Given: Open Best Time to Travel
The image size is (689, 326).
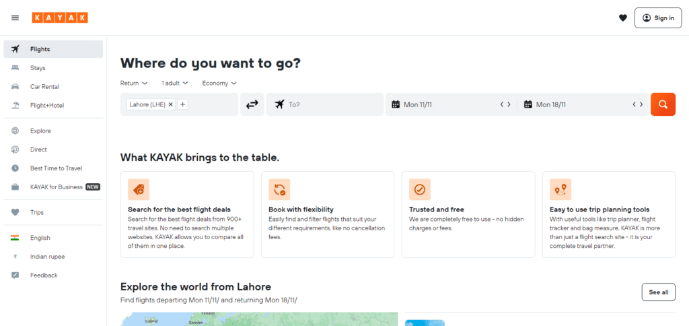Looking at the screenshot, I should [x=53, y=168].
